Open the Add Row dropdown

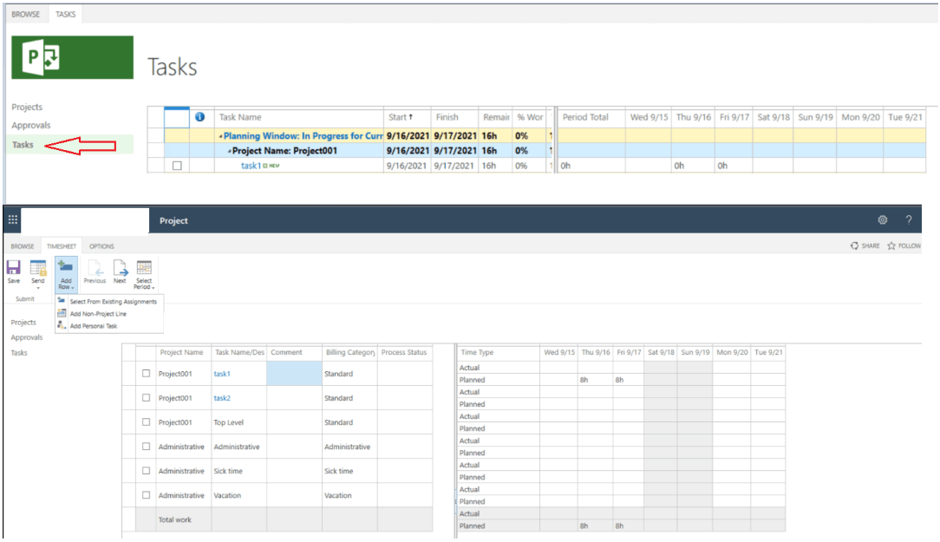click(66, 275)
